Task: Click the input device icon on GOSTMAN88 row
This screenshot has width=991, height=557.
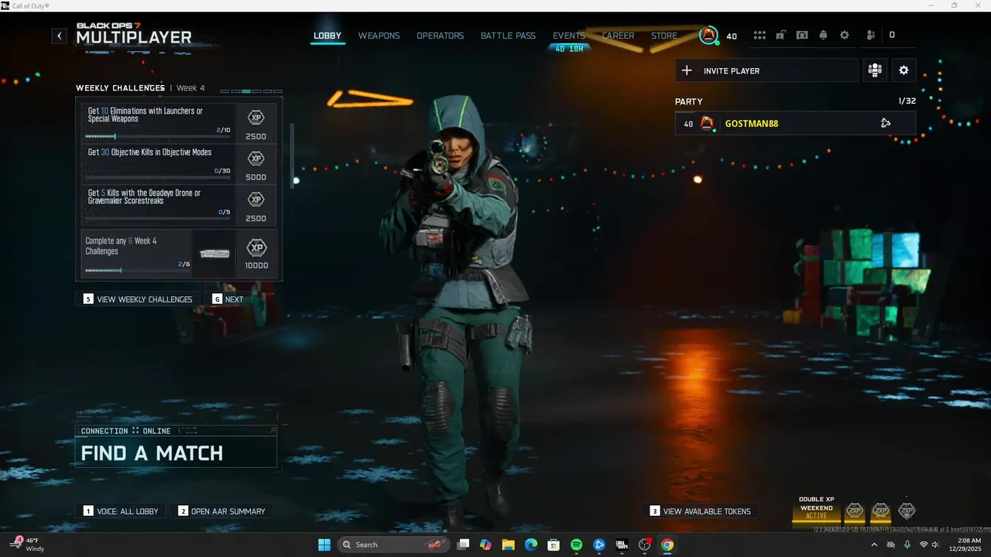Action: [x=886, y=124]
